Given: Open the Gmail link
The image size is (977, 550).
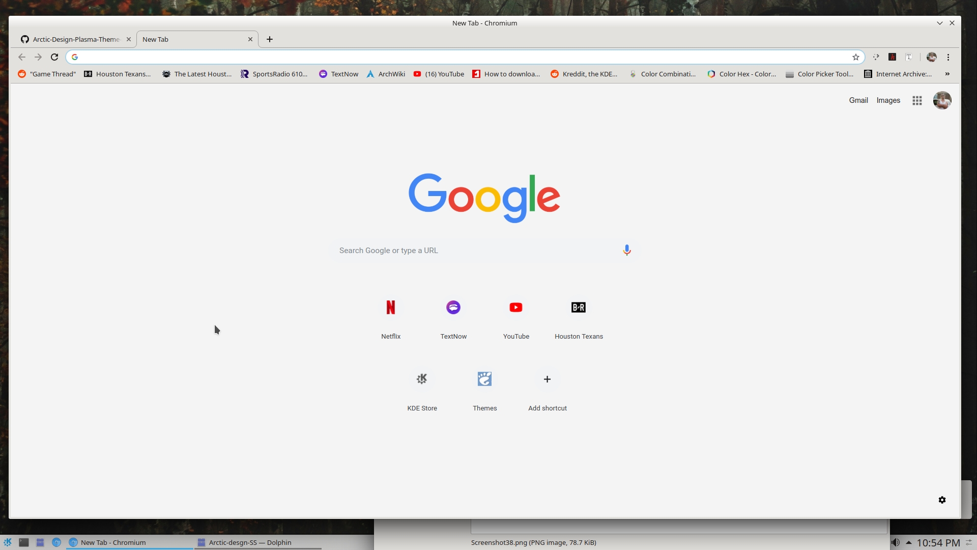Looking at the screenshot, I should click(x=858, y=100).
